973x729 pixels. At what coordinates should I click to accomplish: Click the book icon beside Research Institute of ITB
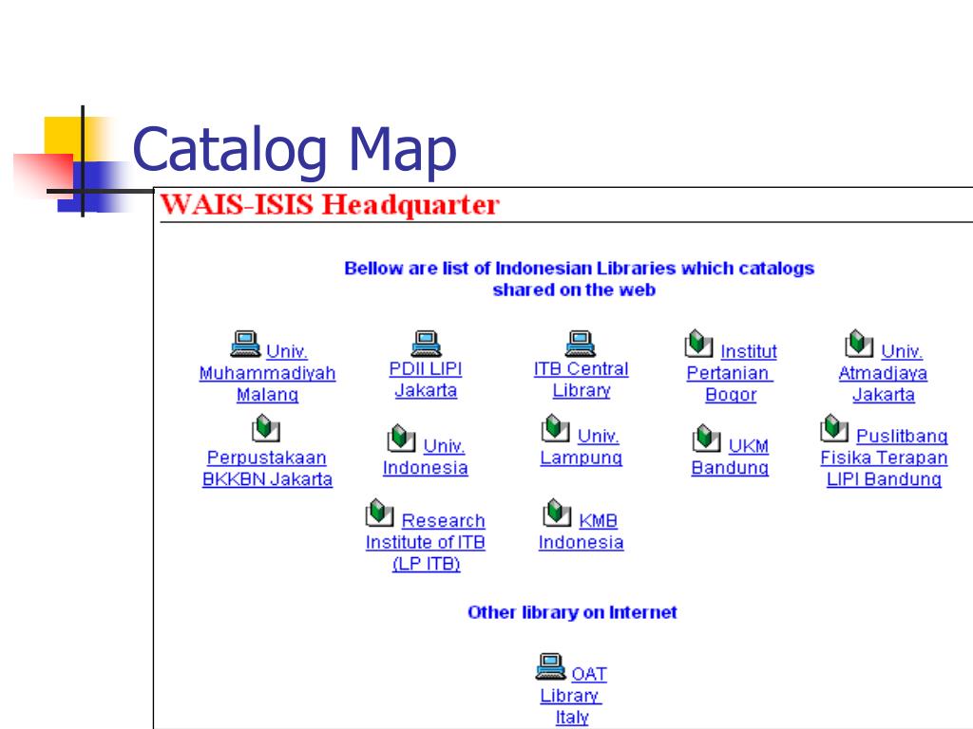[379, 514]
